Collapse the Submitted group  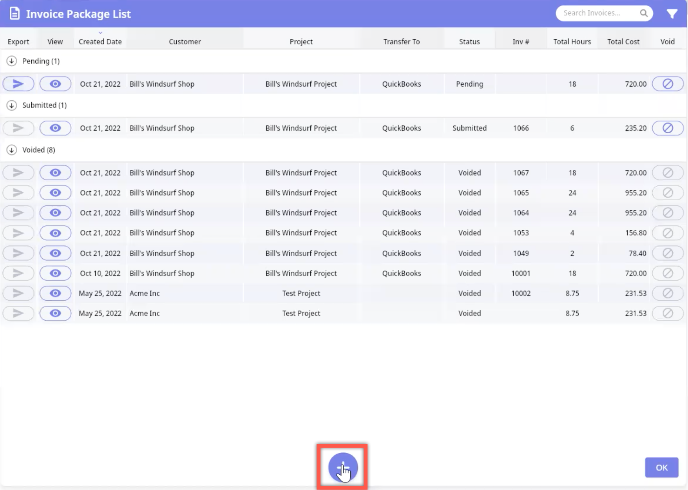[12, 105]
